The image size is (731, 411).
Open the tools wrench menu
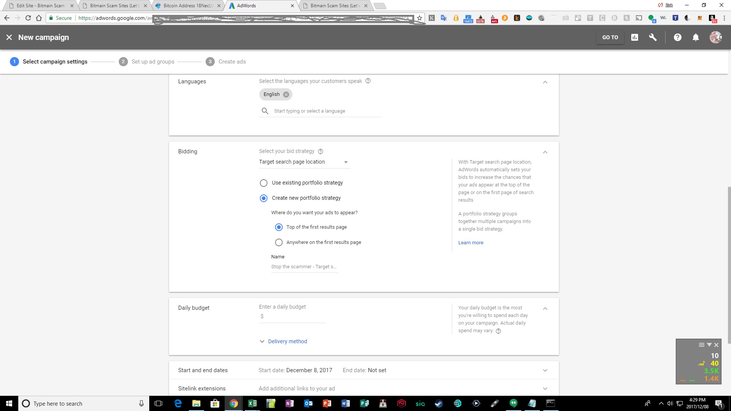coord(653,37)
